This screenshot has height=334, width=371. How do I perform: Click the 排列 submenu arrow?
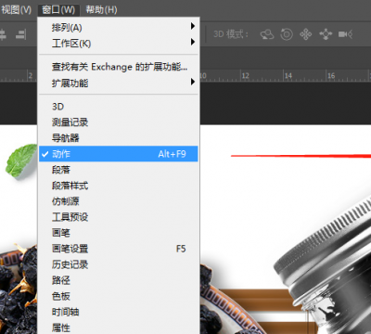click(193, 26)
